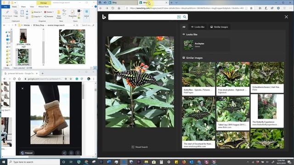294x165 pixels.
Task: Click Copy in File Explorer ribbon
Action: (16, 14)
